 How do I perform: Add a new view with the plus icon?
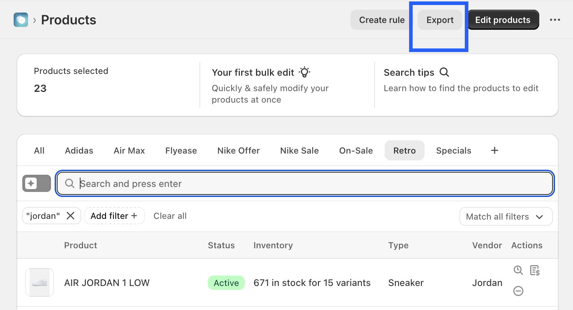[x=495, y=150]
